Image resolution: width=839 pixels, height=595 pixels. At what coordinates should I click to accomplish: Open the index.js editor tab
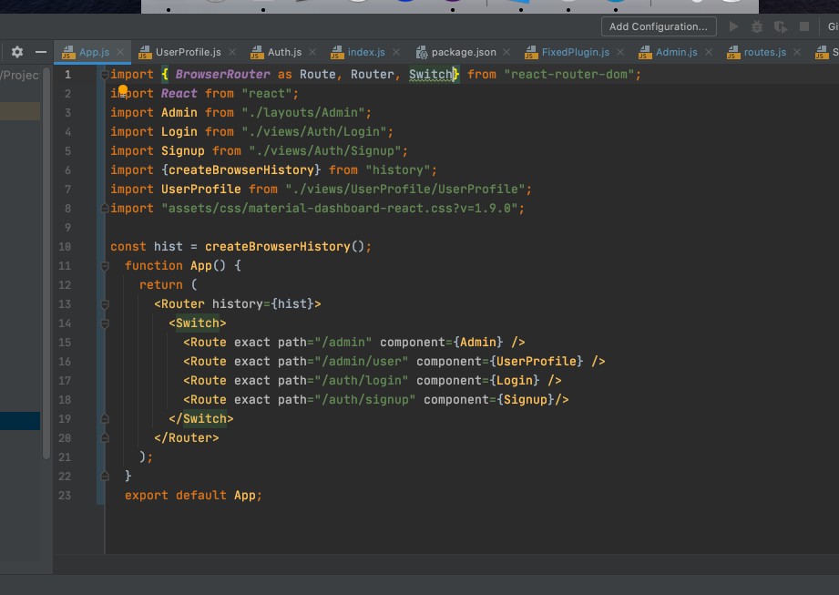(x=365, y=53)
